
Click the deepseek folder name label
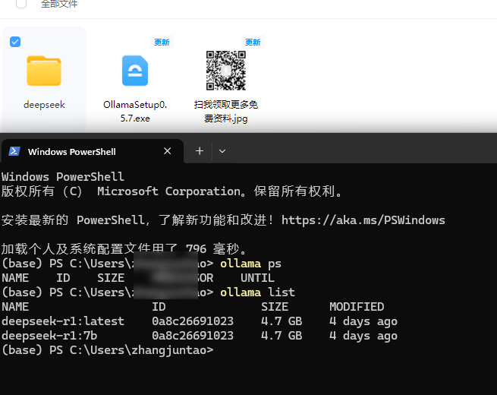[x=44, y=105]
